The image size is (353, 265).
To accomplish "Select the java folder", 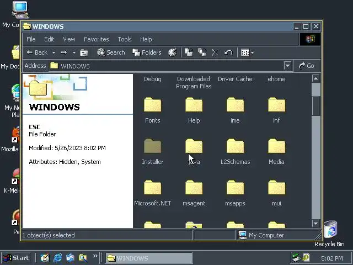I will click(x=194, y=152).
